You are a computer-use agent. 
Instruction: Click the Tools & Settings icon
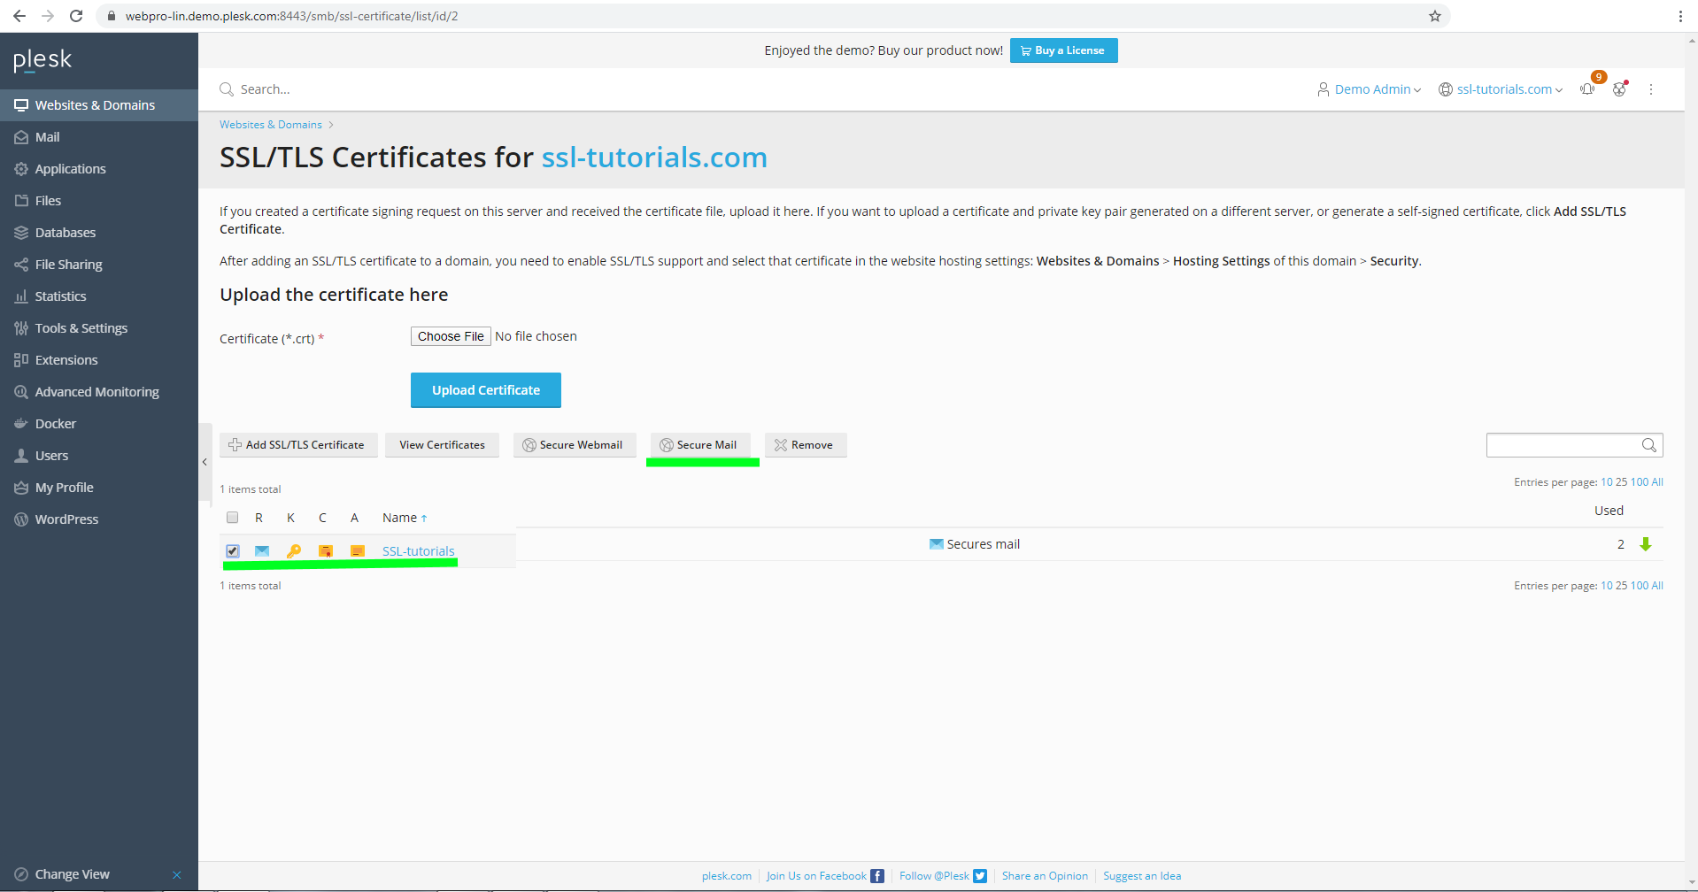point(21,328)
